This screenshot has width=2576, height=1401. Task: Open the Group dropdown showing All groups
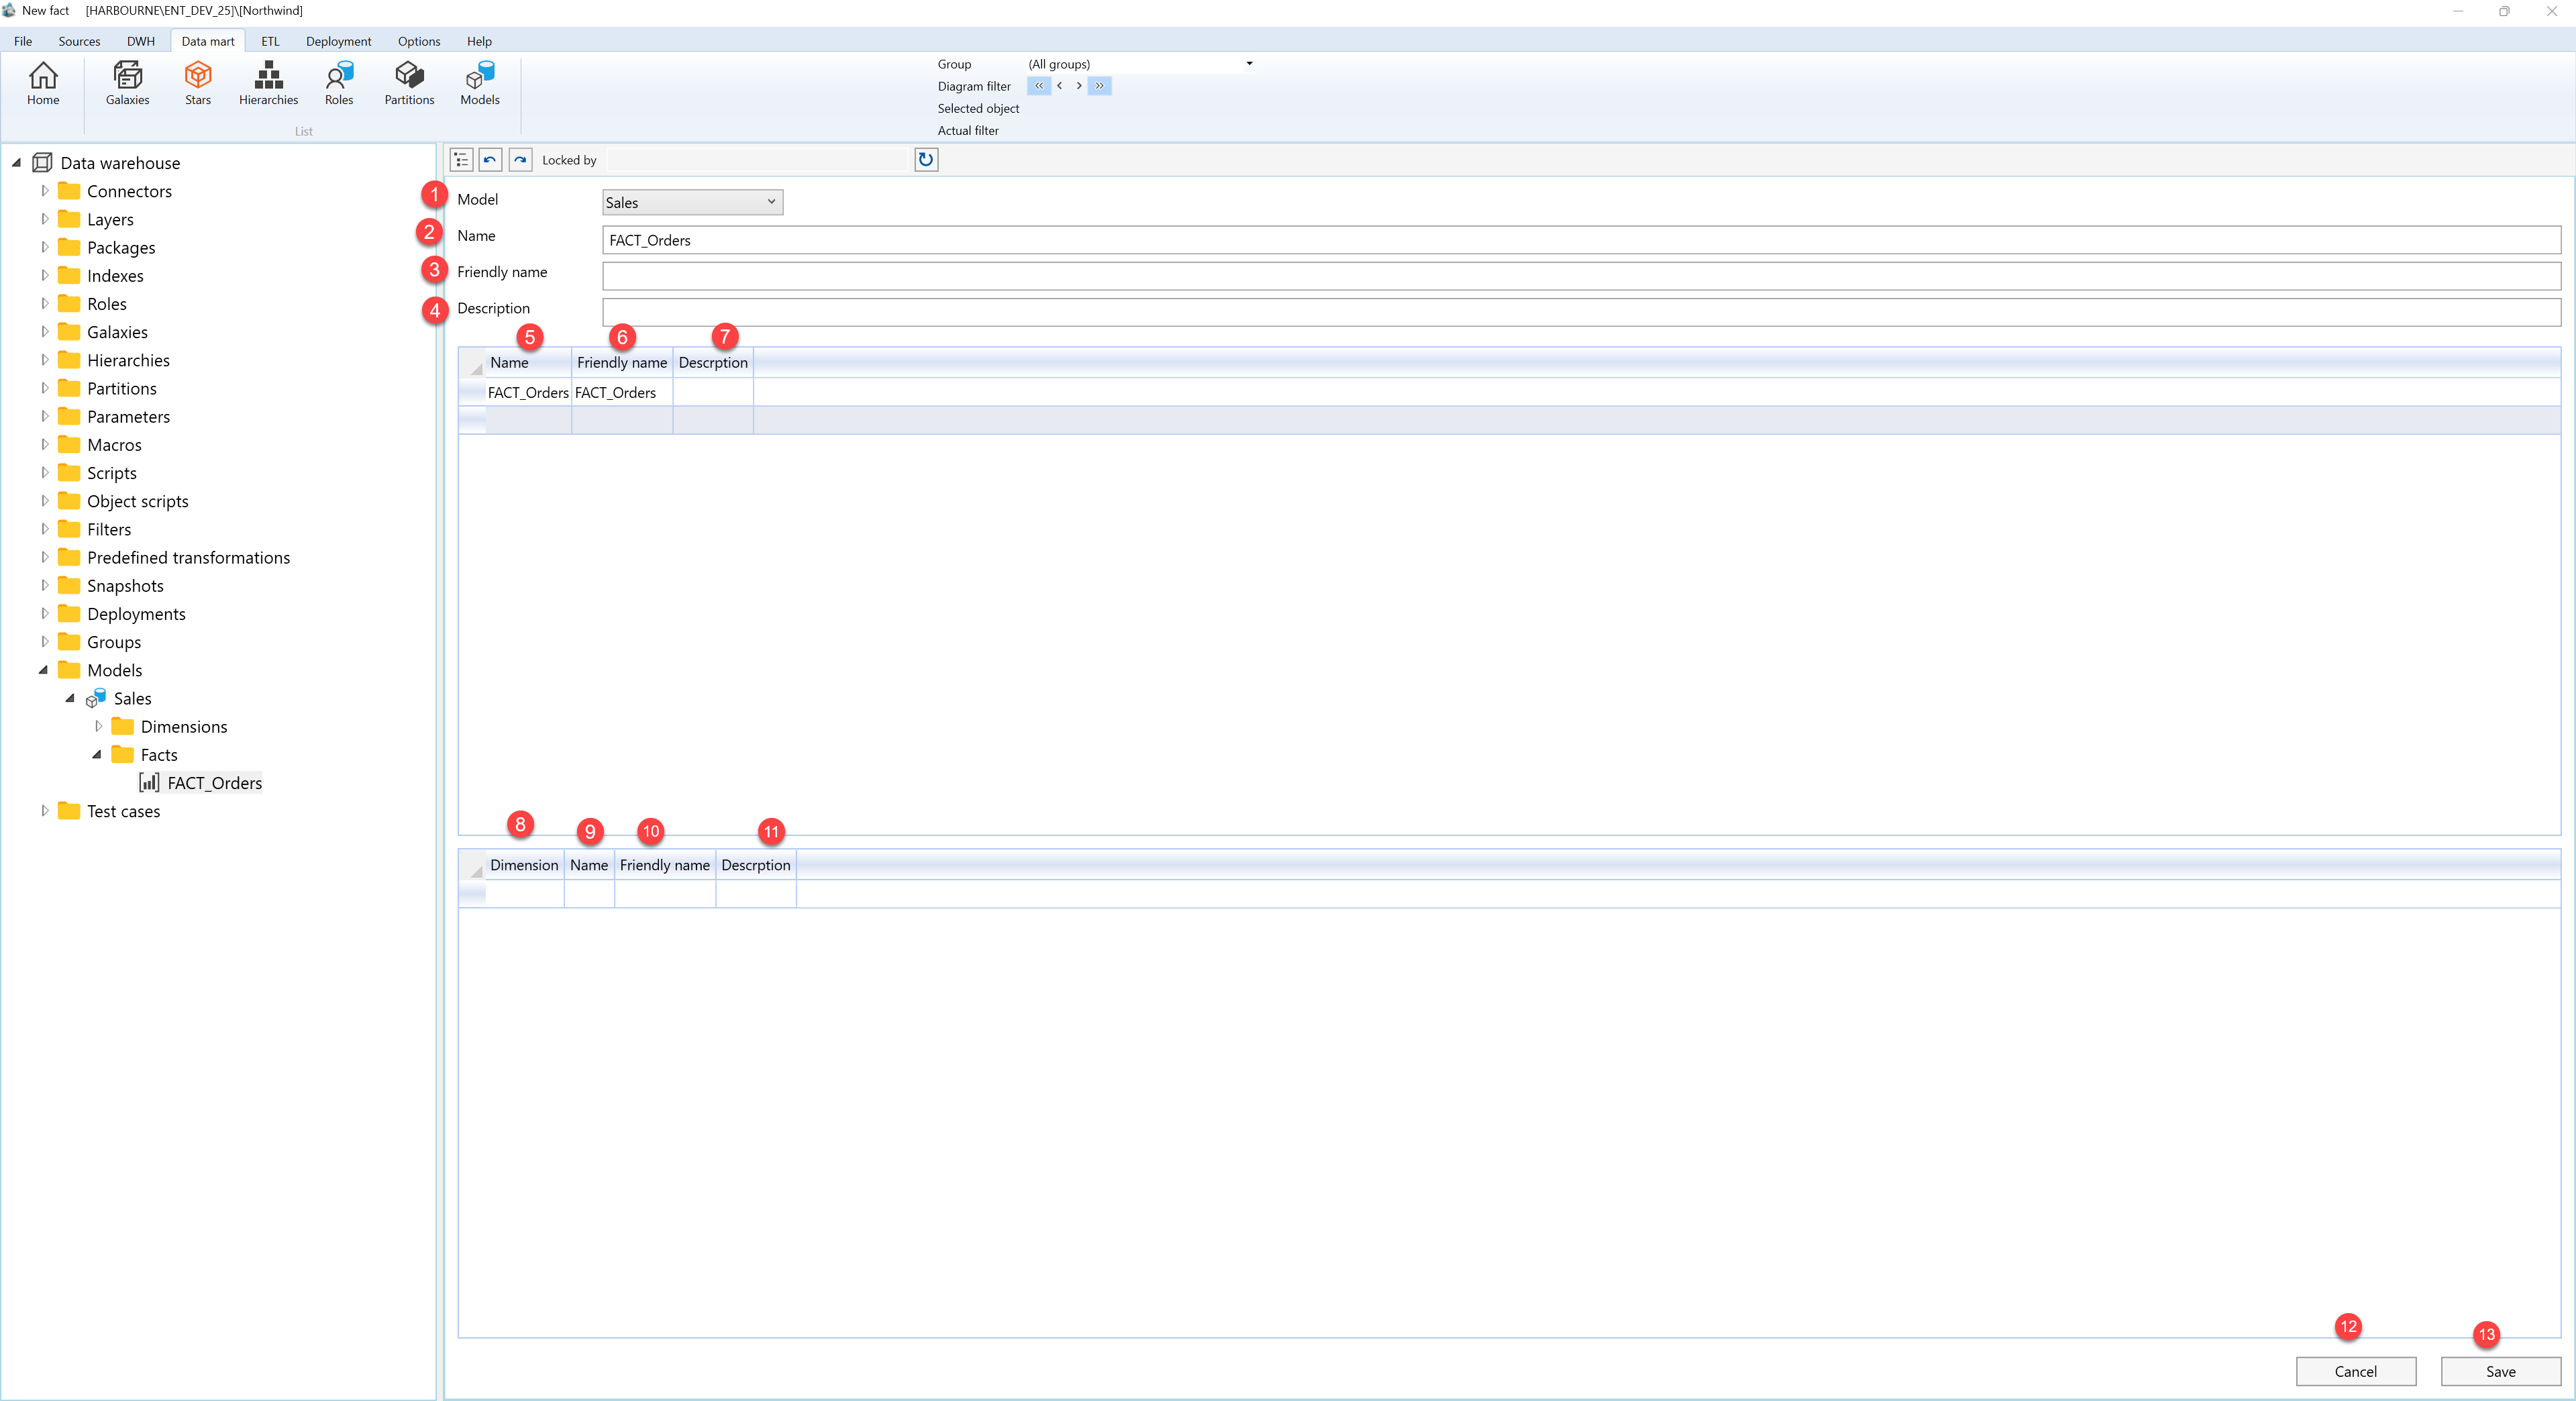(x=1140, y=64)
